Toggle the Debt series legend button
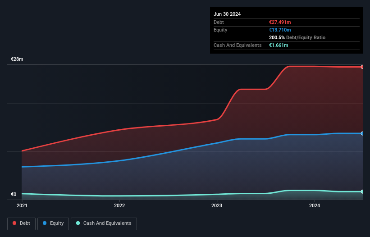This screenshot has width=370, height=237. tap(22, 223)
